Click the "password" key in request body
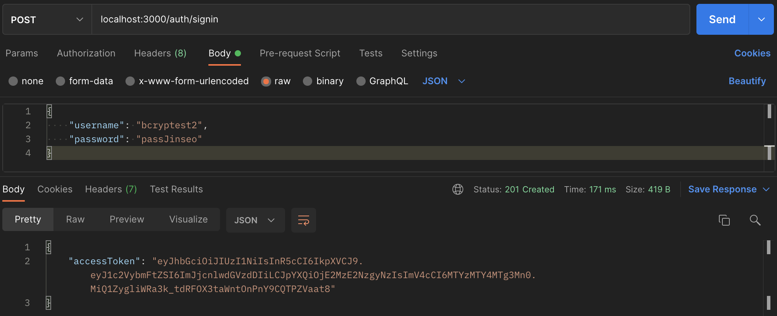 pos(97,139)
